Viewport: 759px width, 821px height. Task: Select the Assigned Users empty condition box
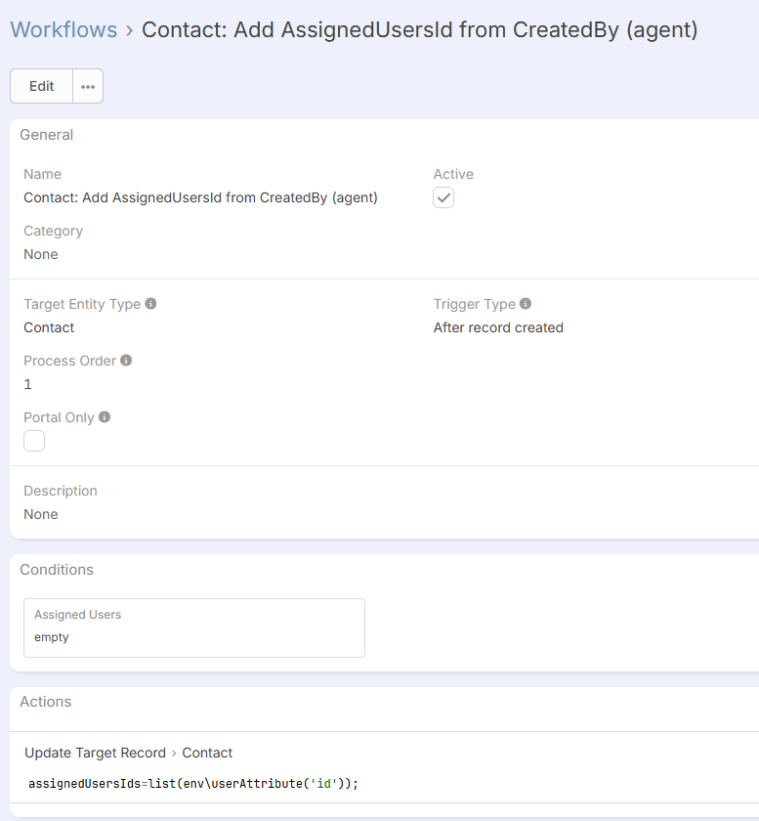click(x=194, y=627)
